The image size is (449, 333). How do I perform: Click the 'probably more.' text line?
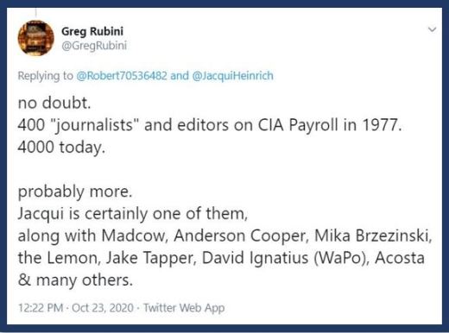click(x=75, y=192)
